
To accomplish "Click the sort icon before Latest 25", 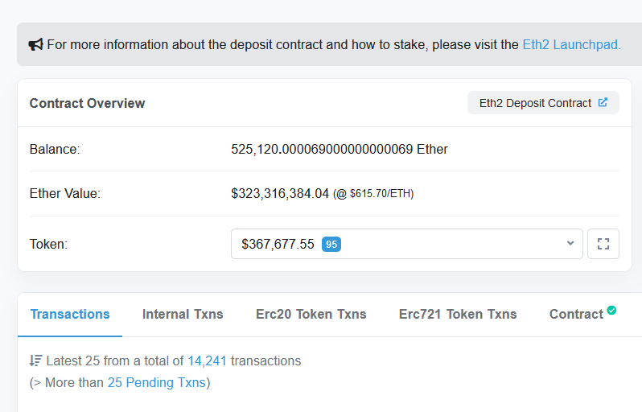I will point(35,360).
